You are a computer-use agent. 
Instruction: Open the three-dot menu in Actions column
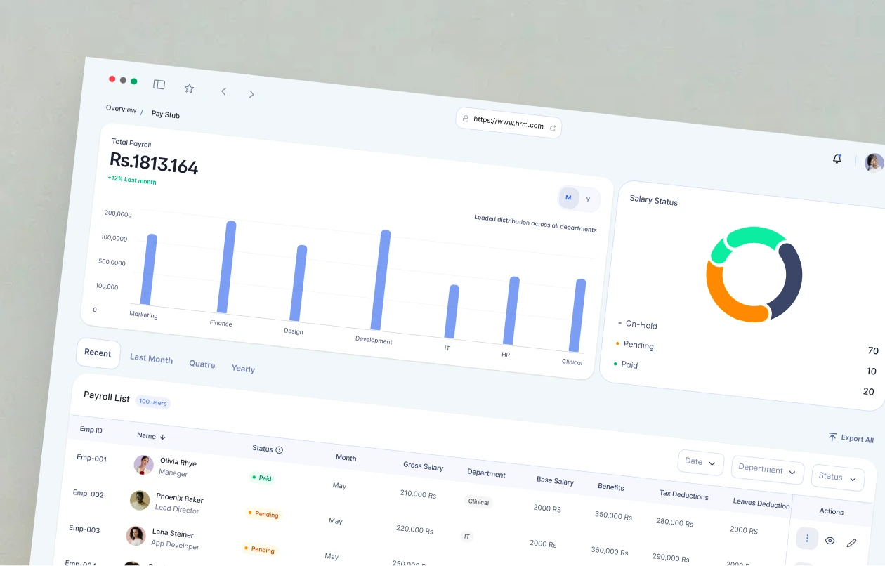[807, 539]
